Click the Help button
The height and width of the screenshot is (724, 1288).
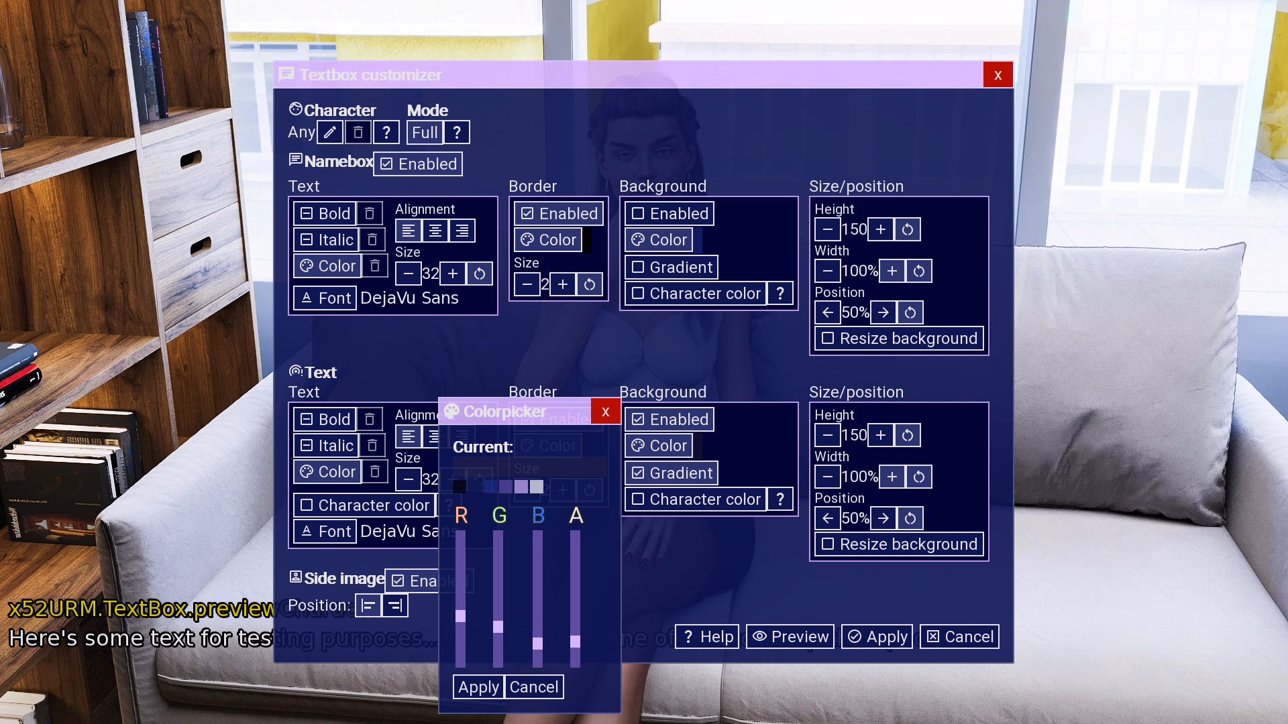708,637
